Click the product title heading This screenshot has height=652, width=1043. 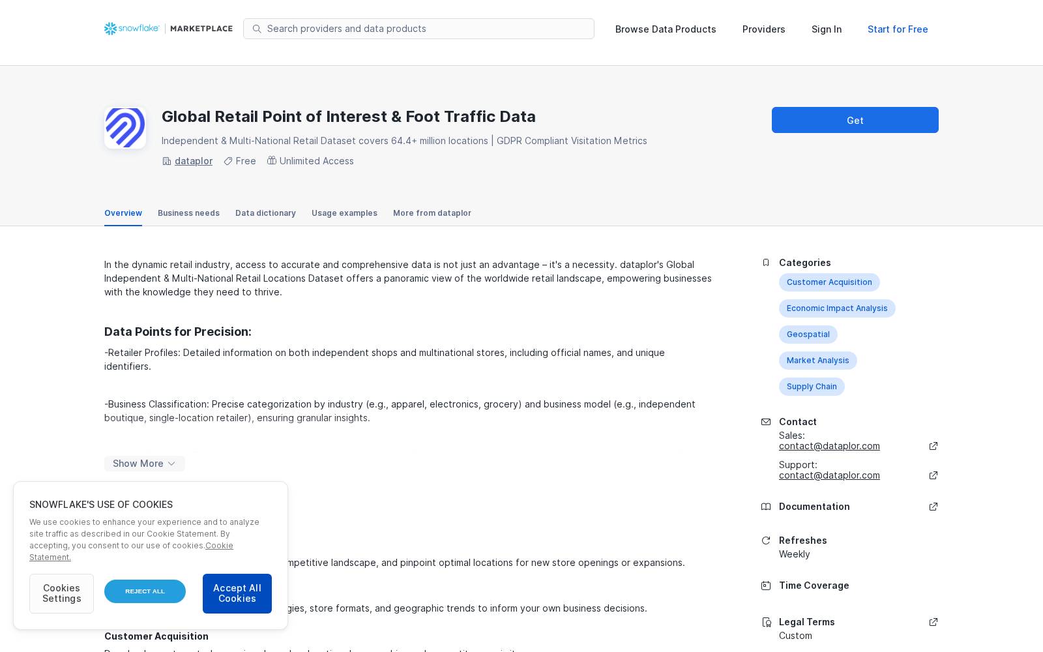pos(349,117)
